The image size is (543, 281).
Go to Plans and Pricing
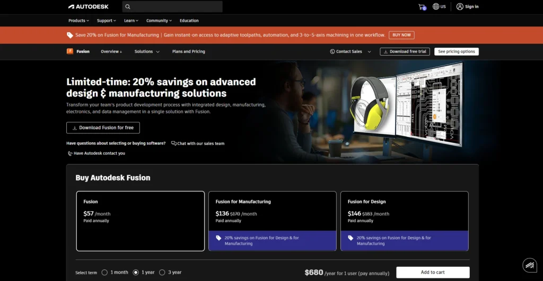(x=189, y=51)
